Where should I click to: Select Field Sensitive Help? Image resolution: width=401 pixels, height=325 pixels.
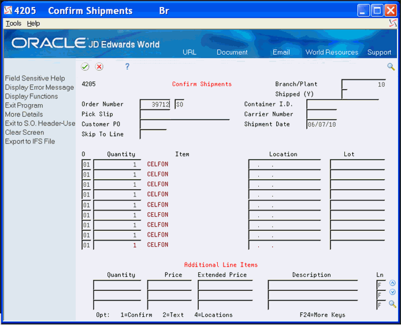(35, 78)
